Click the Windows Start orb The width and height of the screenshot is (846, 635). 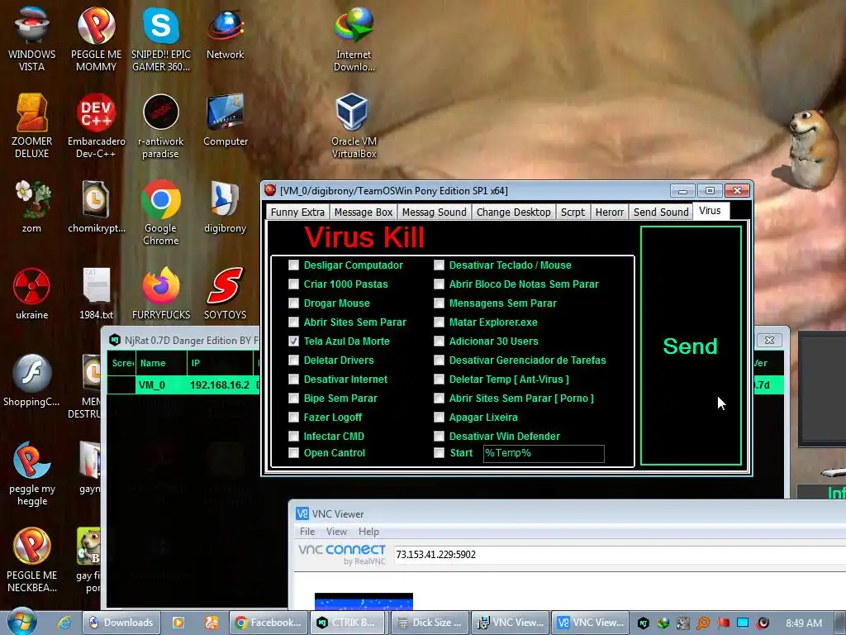21,621
